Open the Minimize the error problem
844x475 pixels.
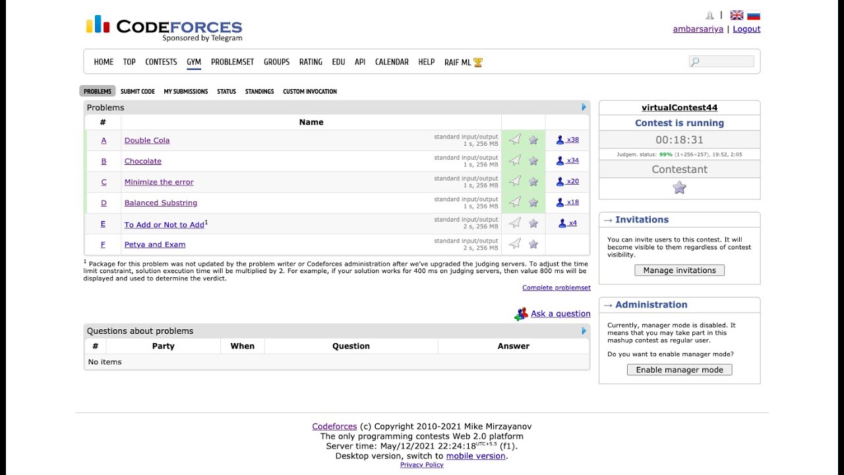coord(159,182)
